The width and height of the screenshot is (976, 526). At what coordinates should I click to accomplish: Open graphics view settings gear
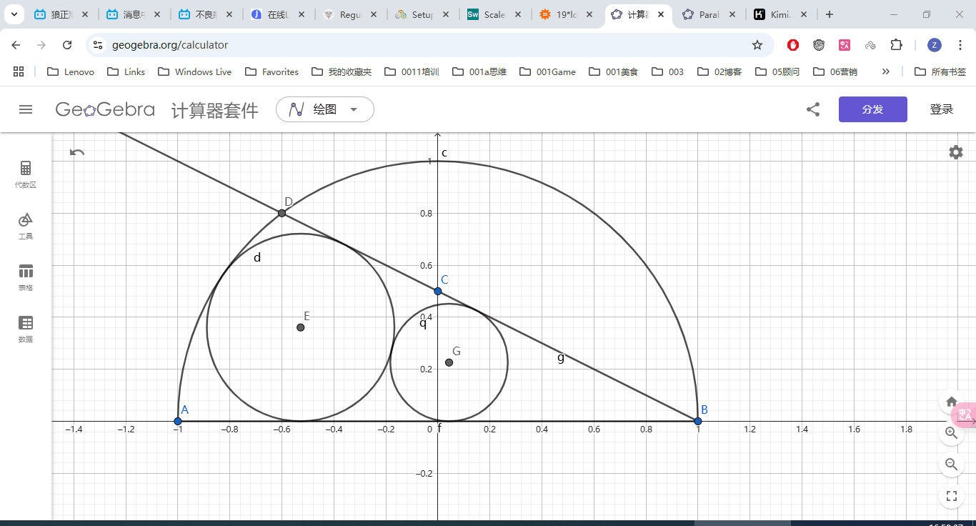pos(956,152)
